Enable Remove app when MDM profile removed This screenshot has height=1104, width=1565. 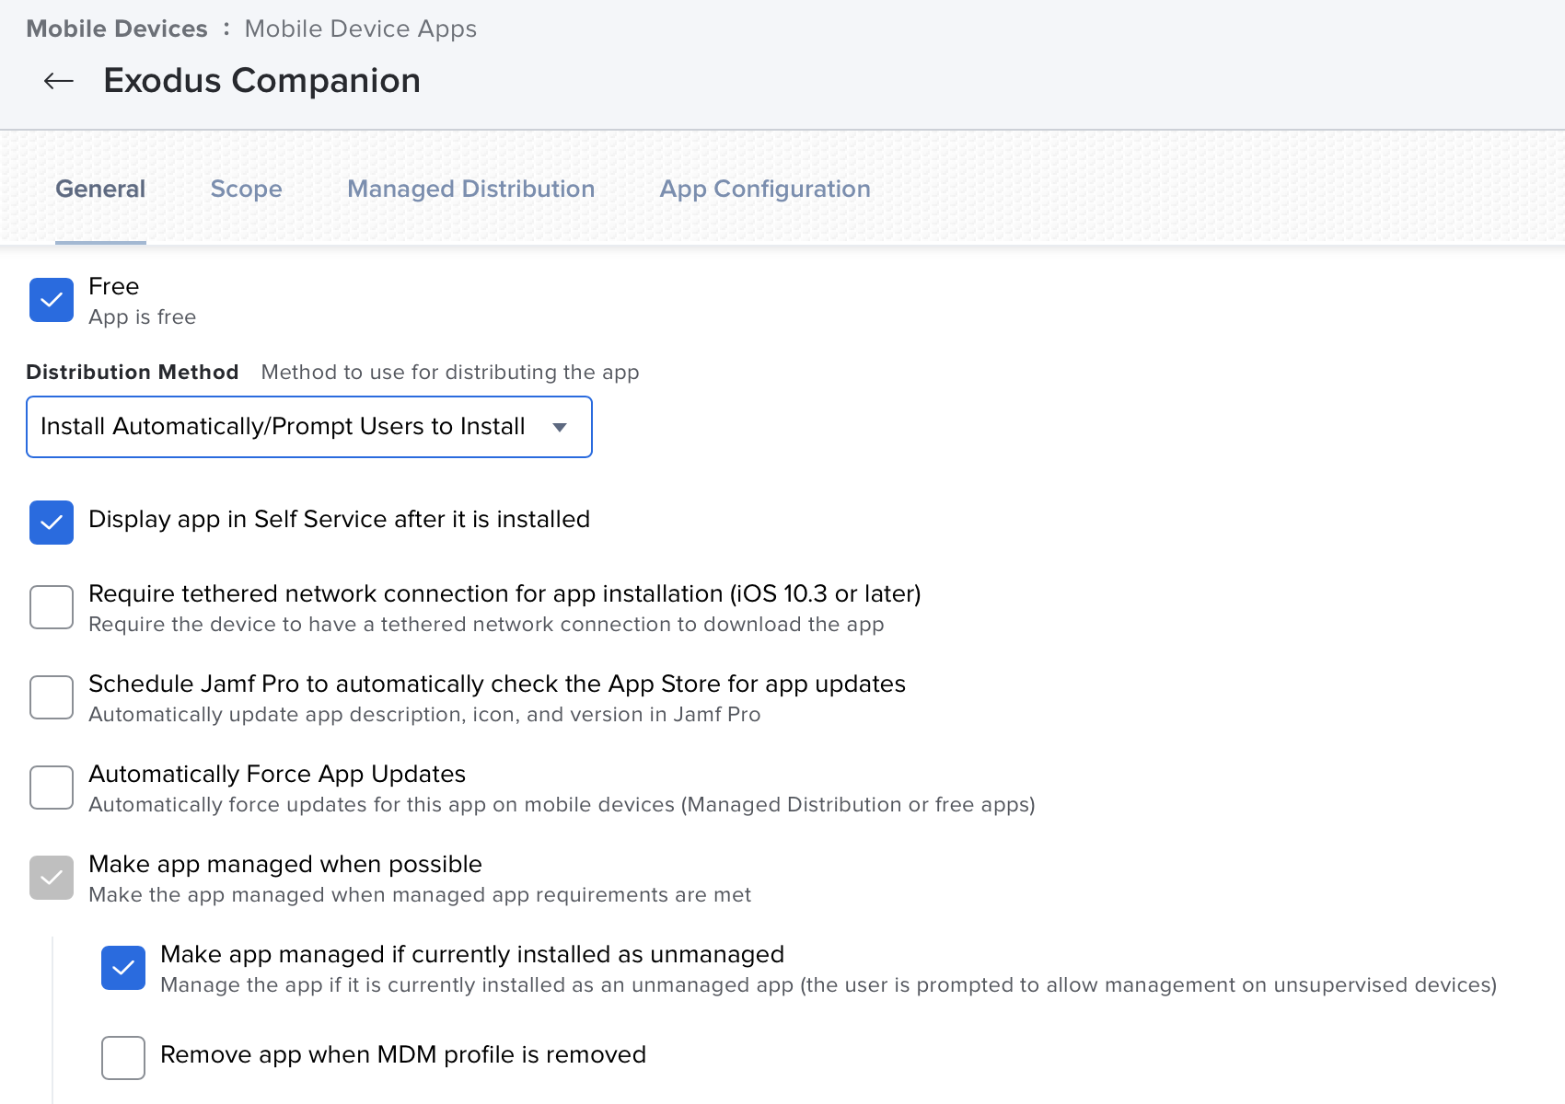123,1058
